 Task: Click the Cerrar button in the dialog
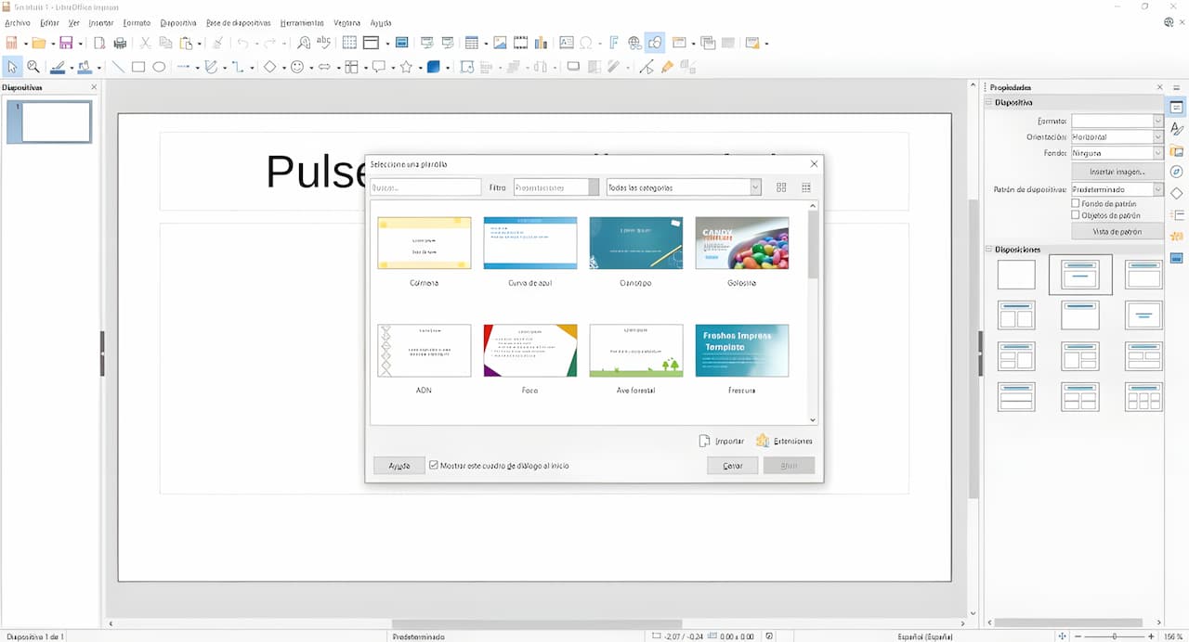pyautogui.click(x=732, y=466)
